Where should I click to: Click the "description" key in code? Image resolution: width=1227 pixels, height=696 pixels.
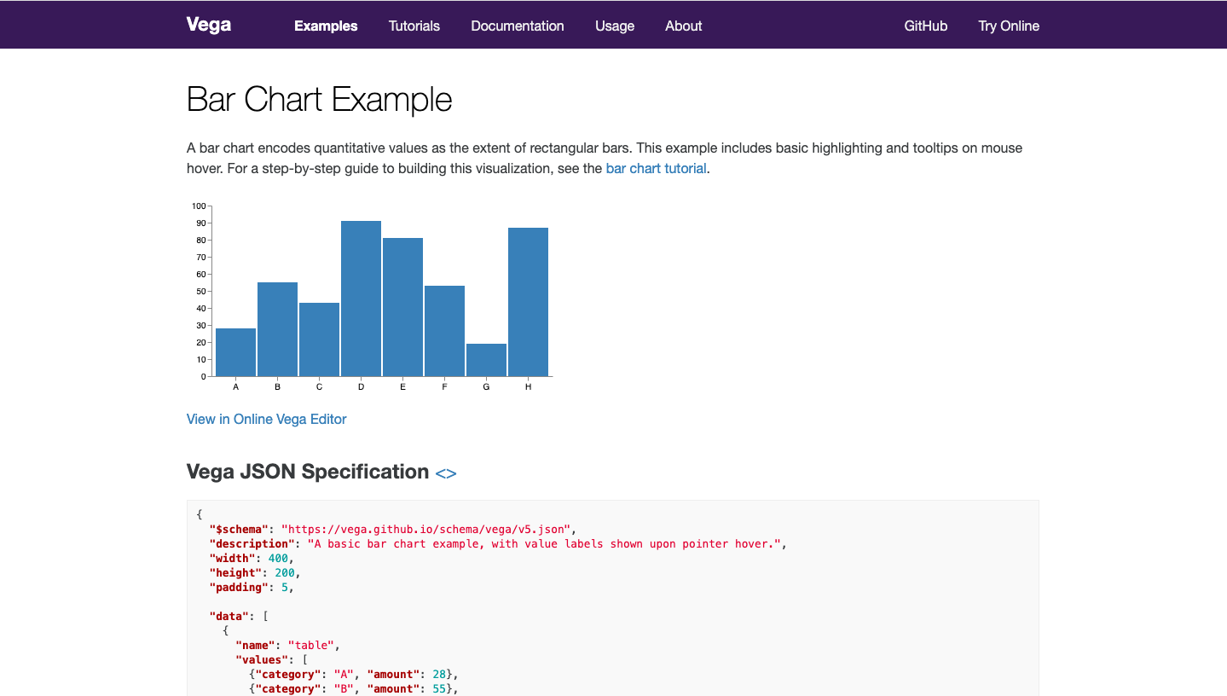[252, 543]
